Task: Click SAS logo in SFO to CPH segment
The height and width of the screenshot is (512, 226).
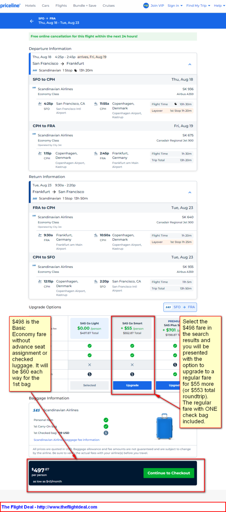Action: pyautogui.click(x=34, y=88)
